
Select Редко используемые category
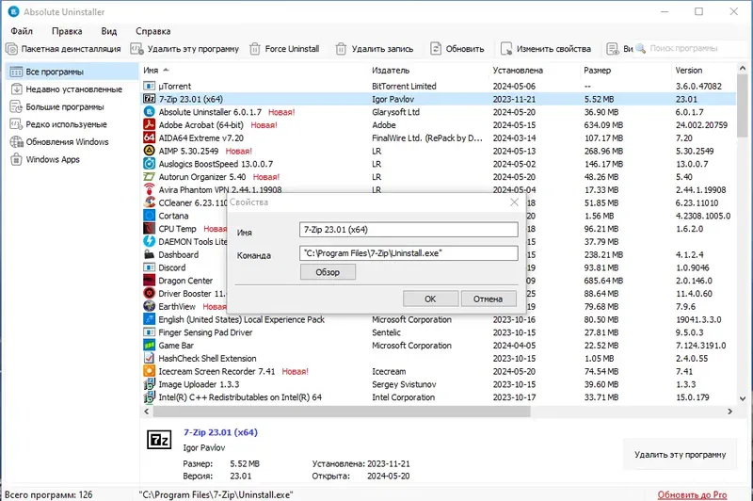[x=72, y=124]
